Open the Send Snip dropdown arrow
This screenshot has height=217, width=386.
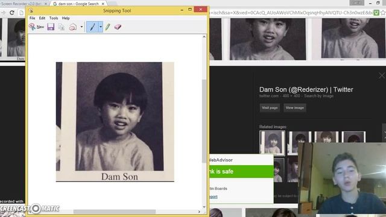pyautogui.click(x=81, y=27)
